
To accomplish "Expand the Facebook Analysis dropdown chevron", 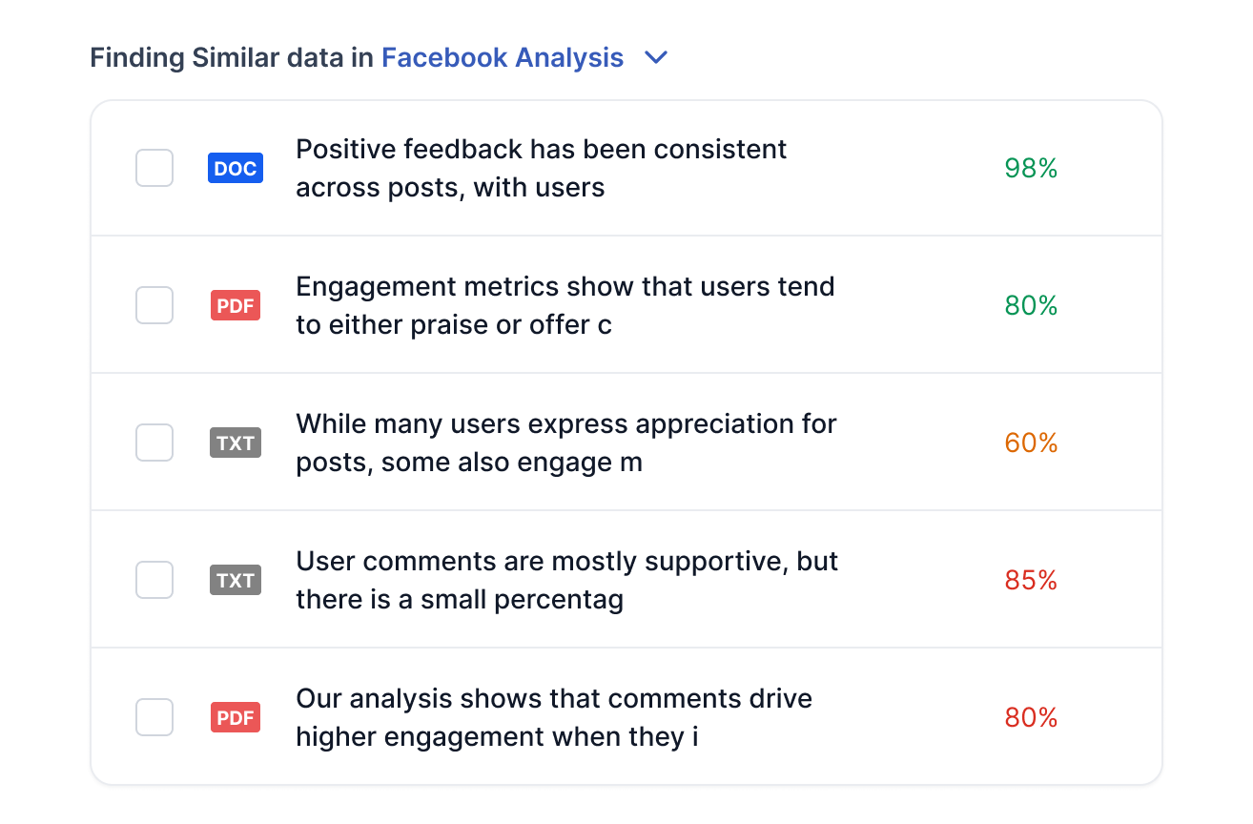I will (656, 58).
